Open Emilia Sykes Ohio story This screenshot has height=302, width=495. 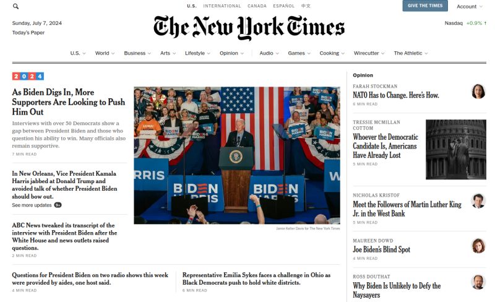click(x=256, y=278)
